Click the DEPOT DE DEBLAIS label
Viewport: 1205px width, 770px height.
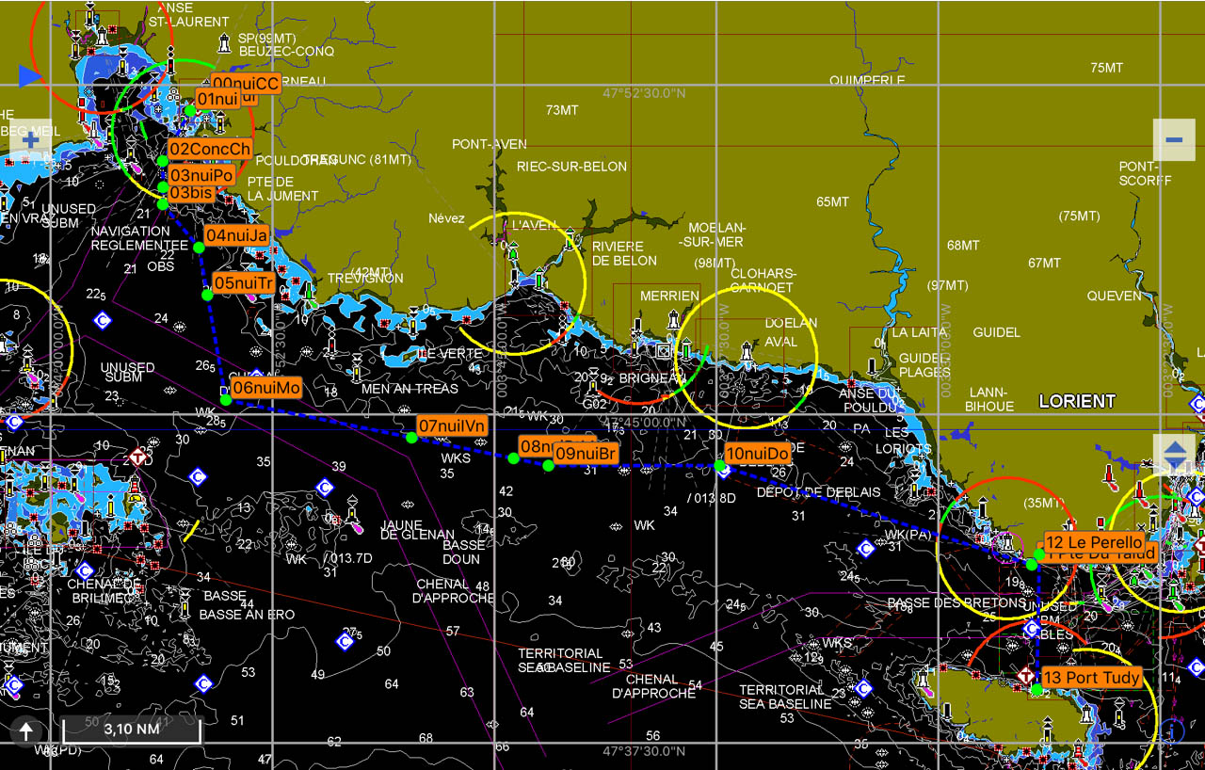[818, 492]
